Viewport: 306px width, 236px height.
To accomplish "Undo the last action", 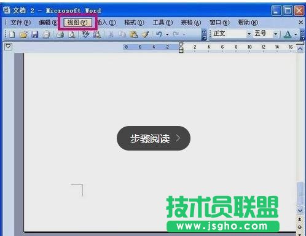I will 159,34.
